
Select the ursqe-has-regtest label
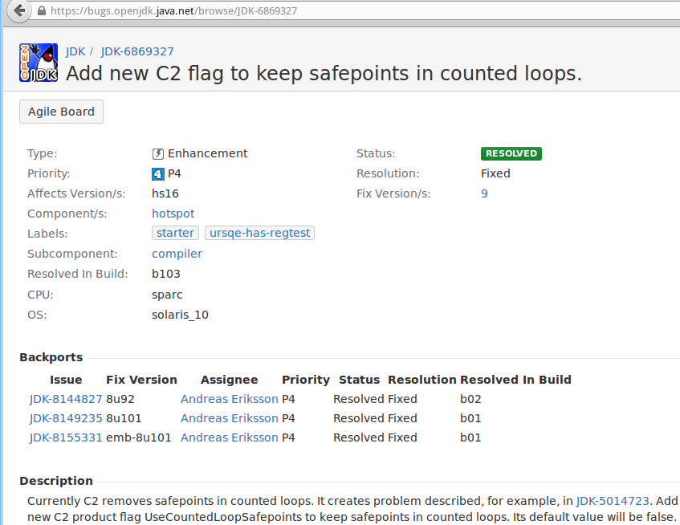259,233
